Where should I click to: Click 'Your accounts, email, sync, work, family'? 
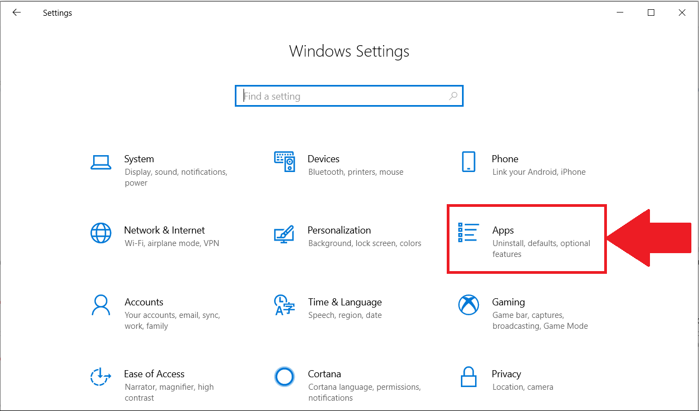coord(172,321)
